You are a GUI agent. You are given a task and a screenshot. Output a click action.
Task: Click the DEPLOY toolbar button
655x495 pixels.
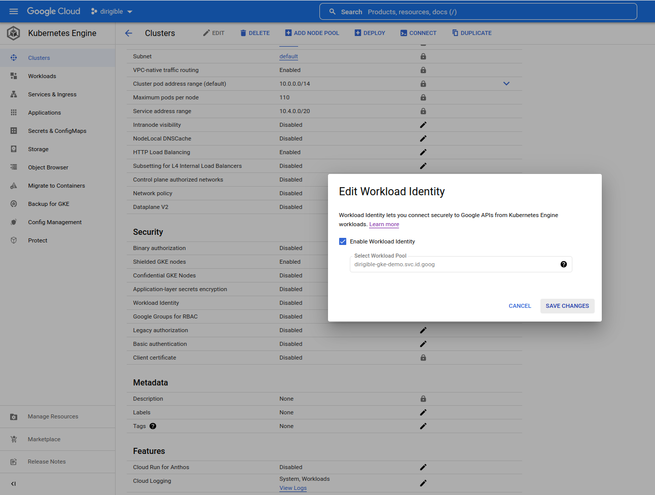(x=370, y=33)
